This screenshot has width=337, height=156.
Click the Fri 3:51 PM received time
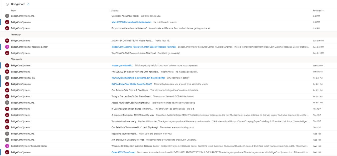click(318, 90)
